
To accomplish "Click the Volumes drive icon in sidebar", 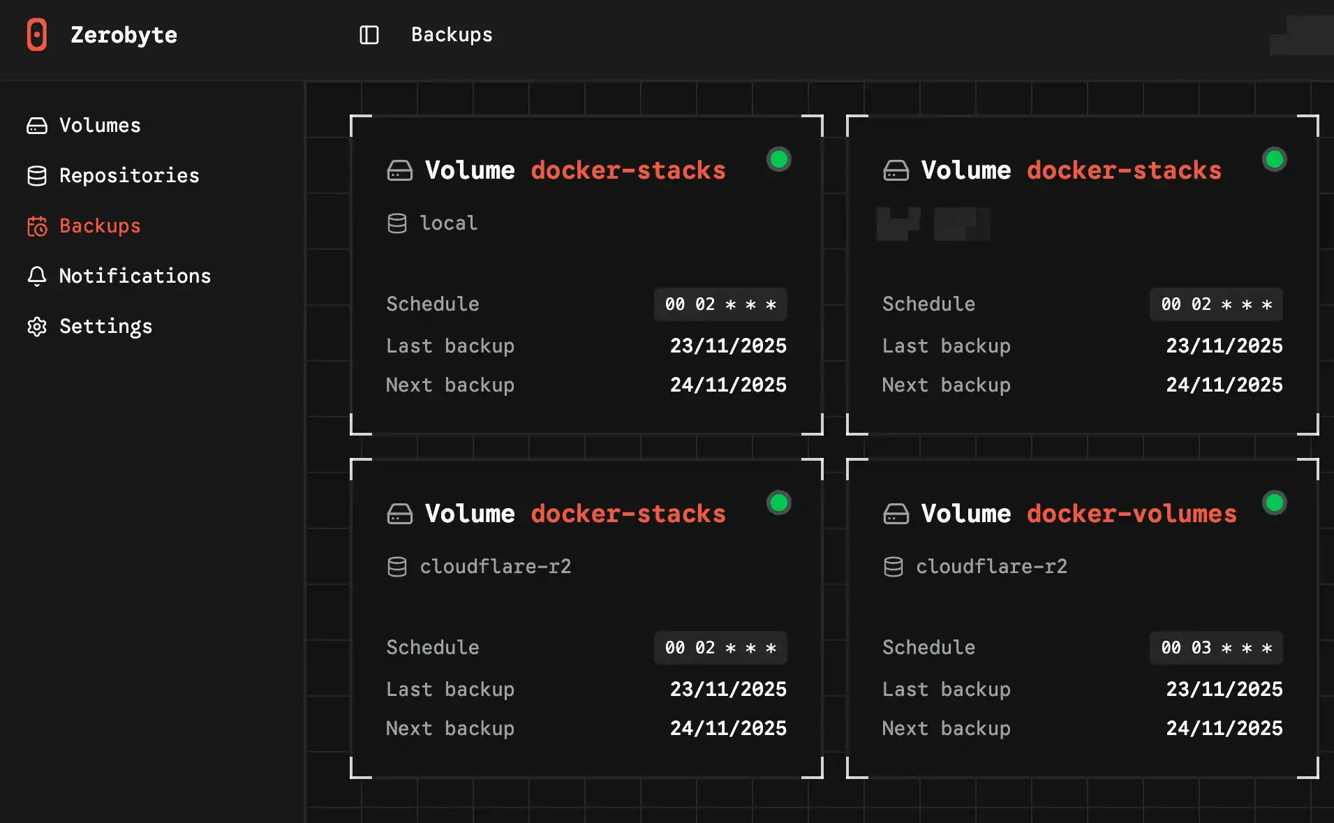I will point(37,126).
